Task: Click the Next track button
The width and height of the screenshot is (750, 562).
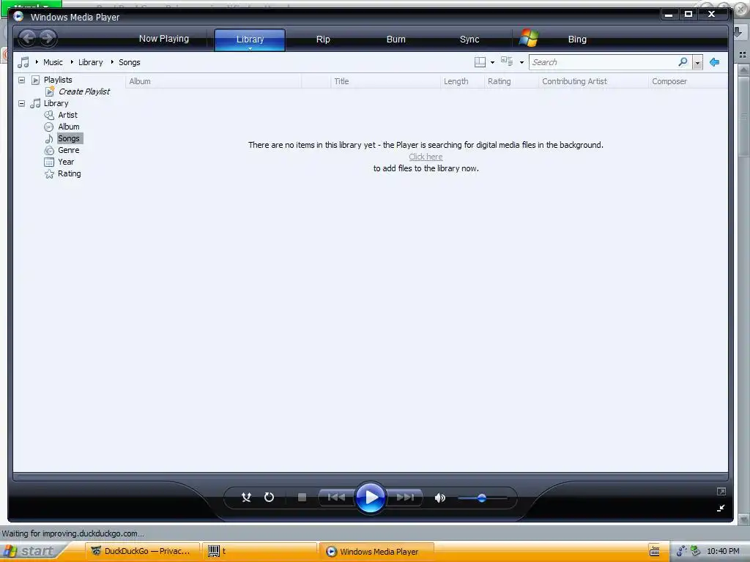Action: [405, 498]
